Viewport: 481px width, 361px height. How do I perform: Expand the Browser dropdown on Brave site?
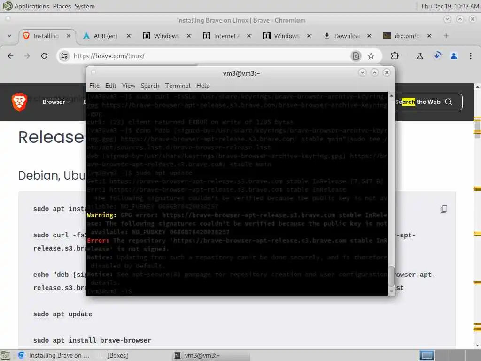pos(56,102)
